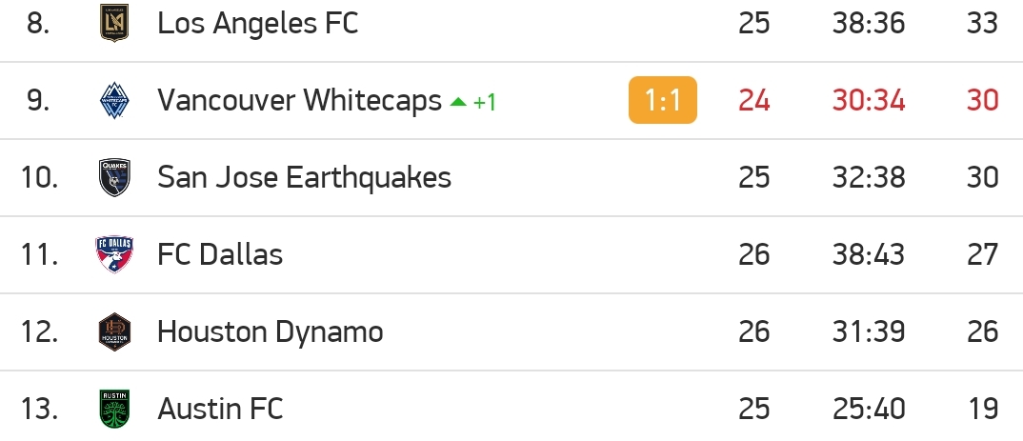Viewport: 1023px width, 441px height.
Task: Click Houston Dynamo matches played 26
Action: [x=754, y=331]
